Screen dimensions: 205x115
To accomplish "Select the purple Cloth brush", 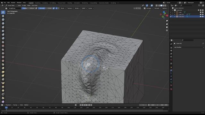I will point(3,102).
